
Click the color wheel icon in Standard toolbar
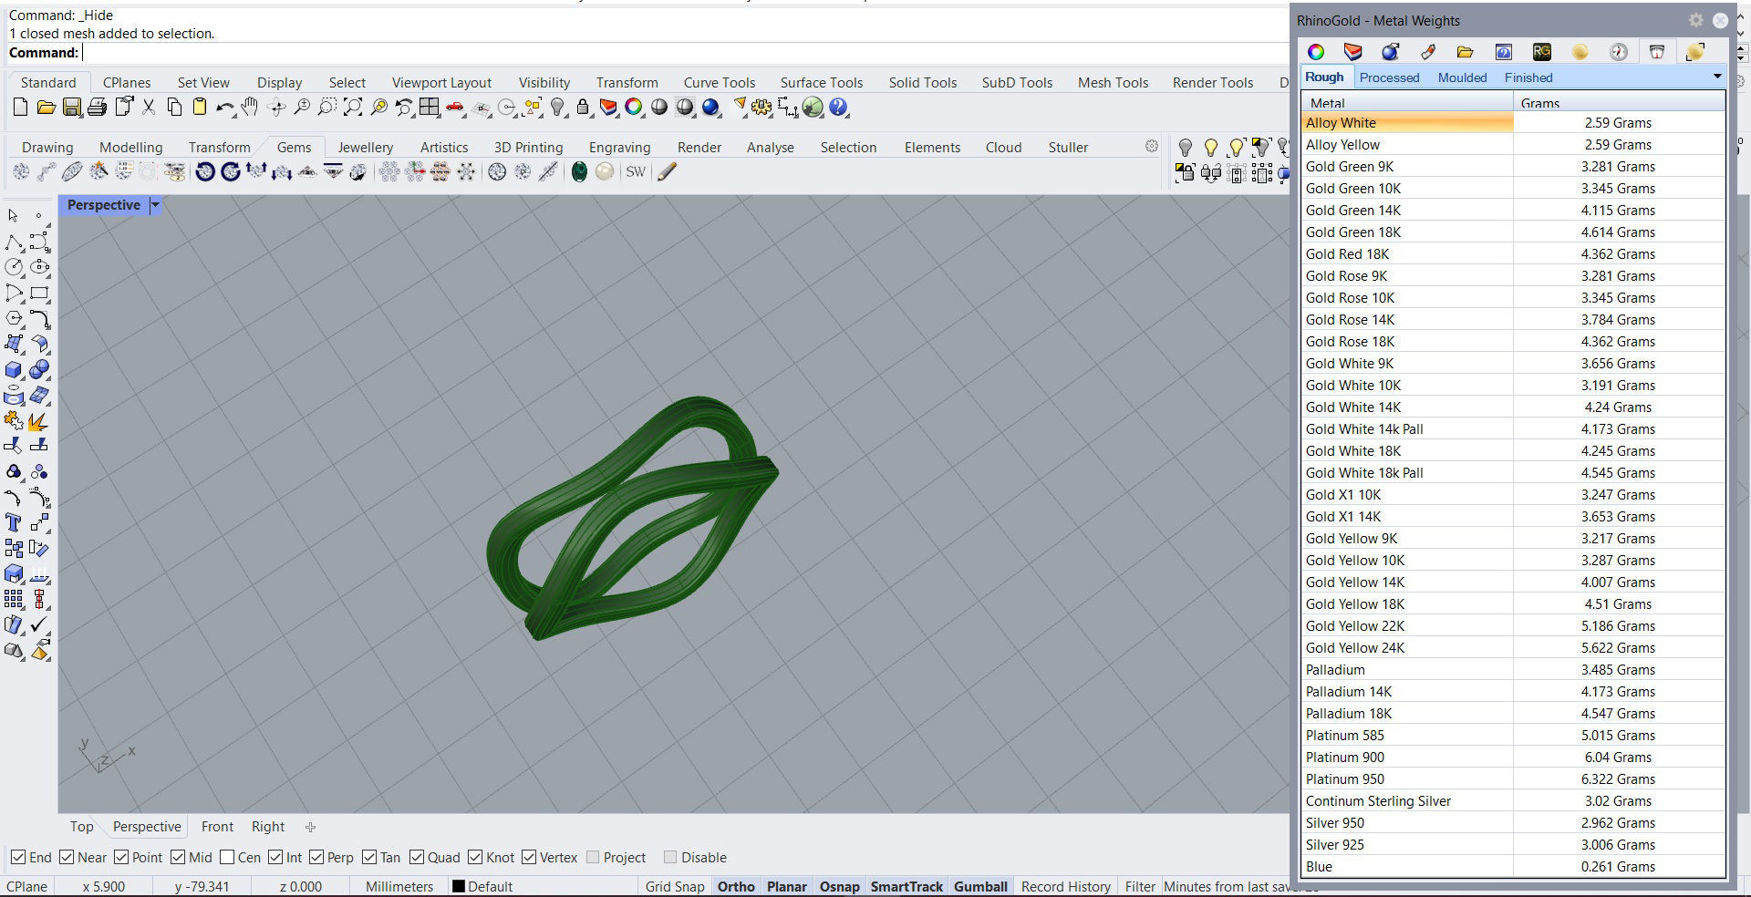(x=633, y=108)
